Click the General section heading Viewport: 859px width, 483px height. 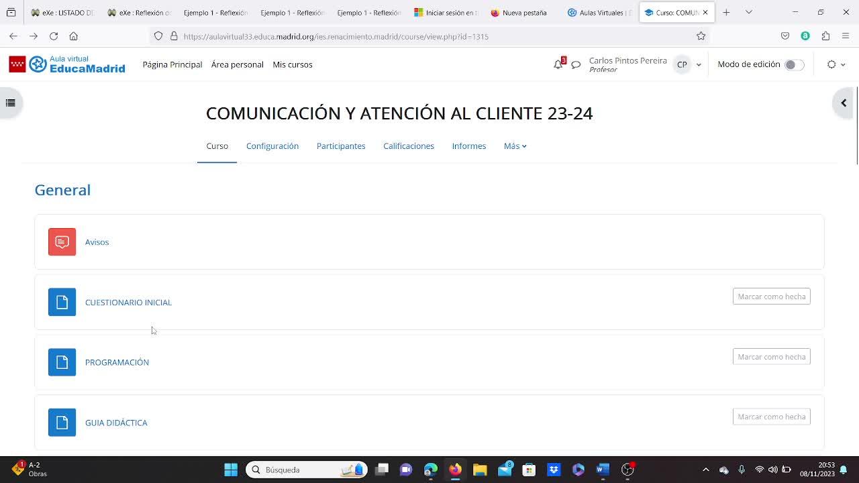62,190
